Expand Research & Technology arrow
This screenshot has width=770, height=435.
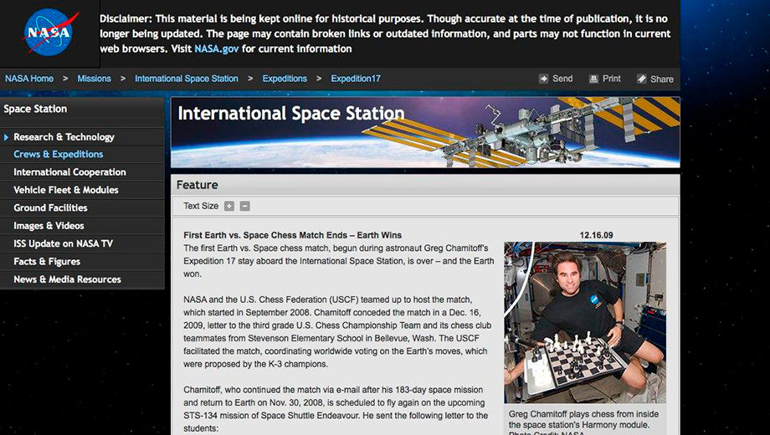click(x=7, y=137)
